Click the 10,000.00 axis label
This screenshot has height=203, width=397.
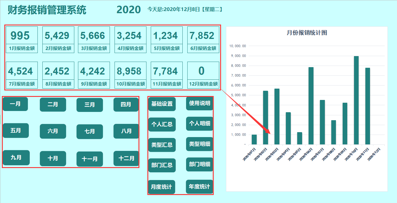pos(238,46)
